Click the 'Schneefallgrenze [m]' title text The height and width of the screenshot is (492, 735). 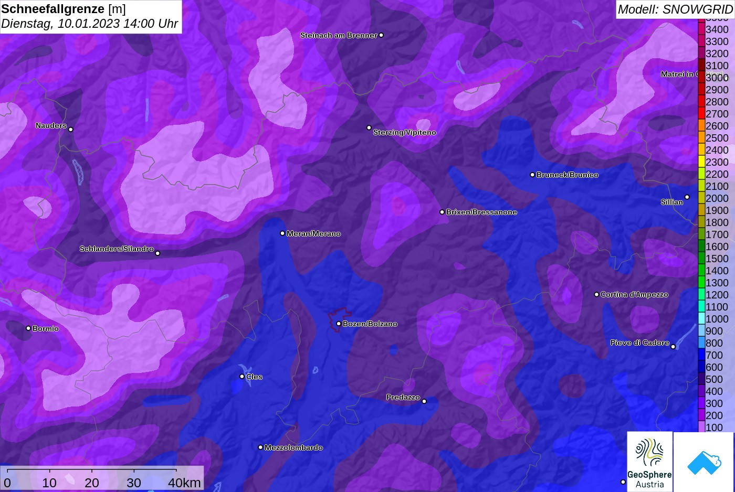tap(64, 9)
